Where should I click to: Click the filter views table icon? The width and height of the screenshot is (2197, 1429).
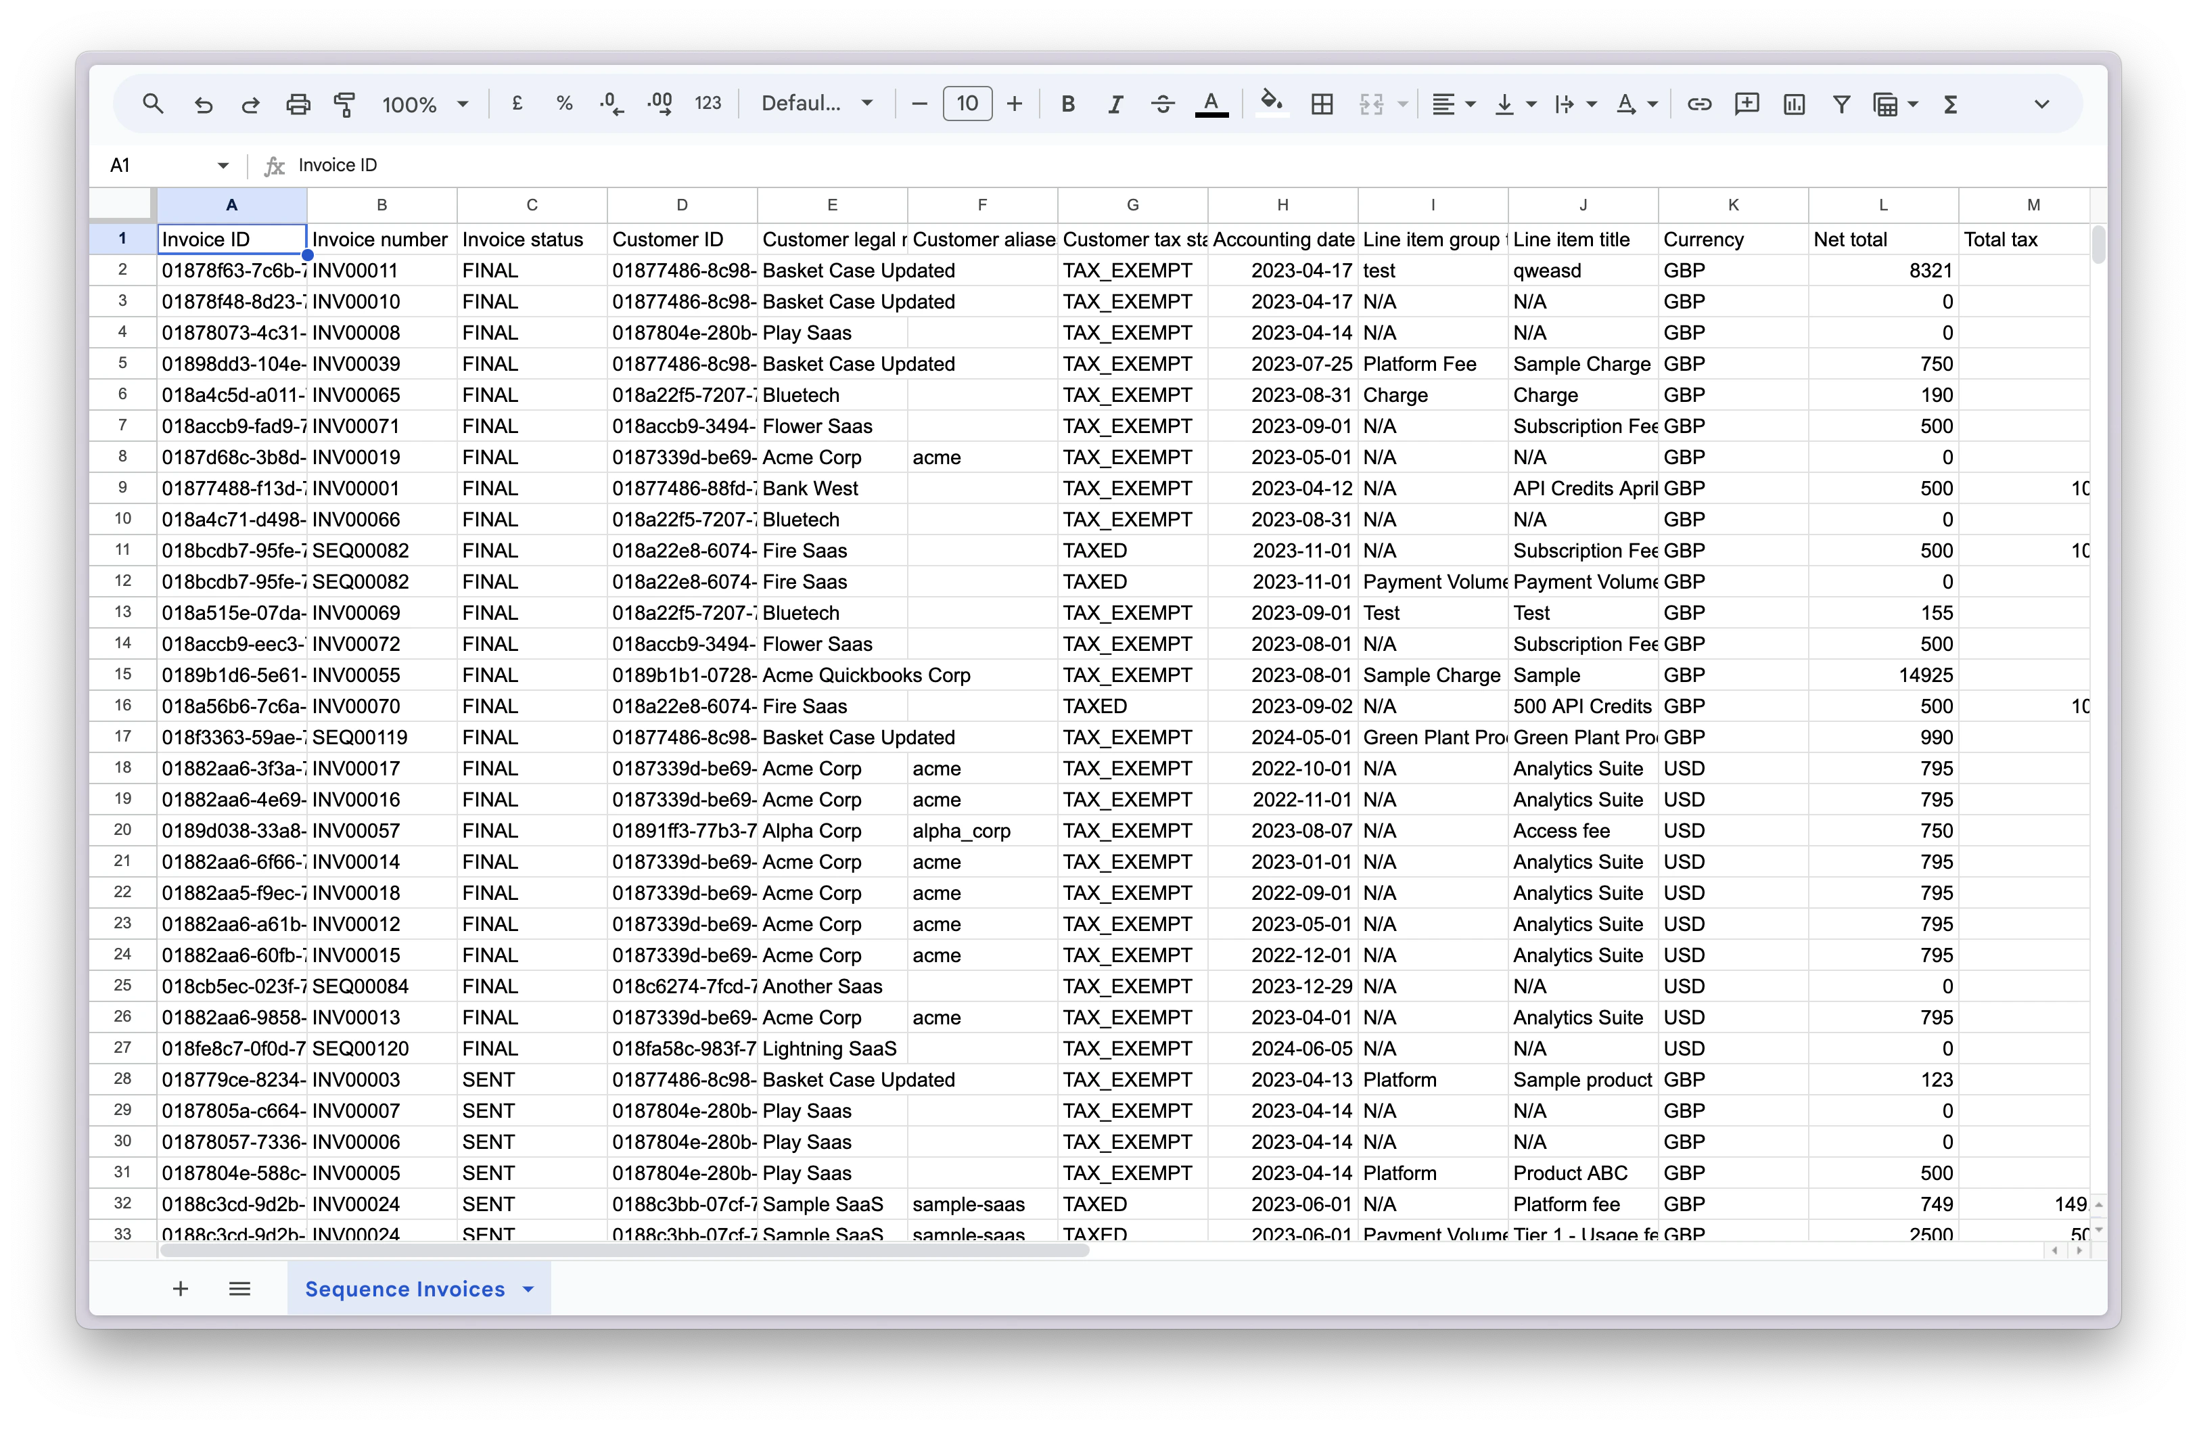click(1885, 104)
